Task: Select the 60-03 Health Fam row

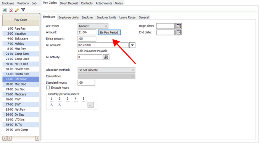Action: tap(21, 69)
